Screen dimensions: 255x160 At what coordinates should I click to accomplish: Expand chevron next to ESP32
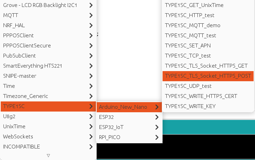point(157,117)
